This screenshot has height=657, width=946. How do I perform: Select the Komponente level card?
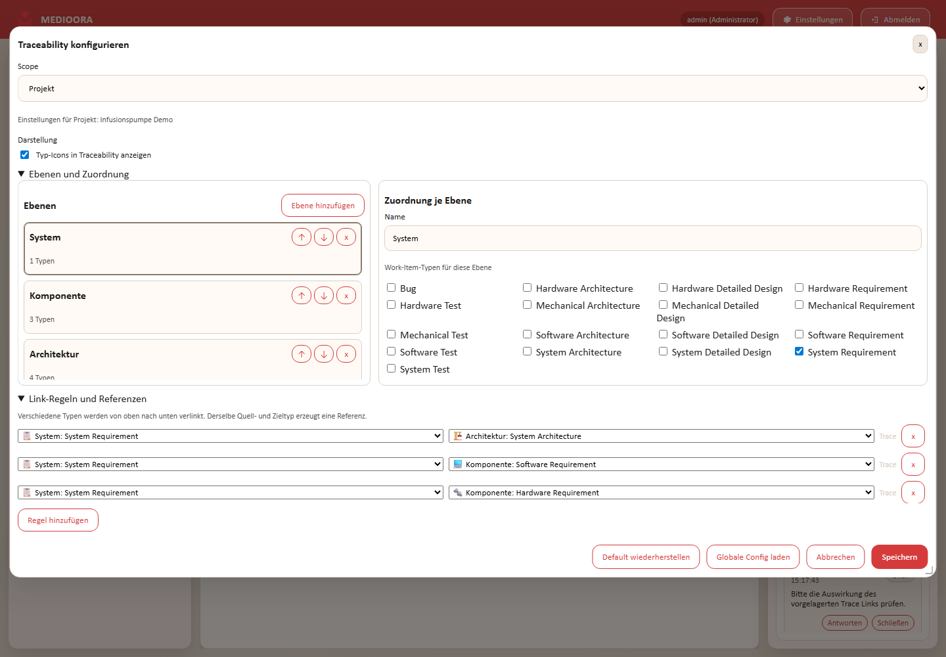coord(192,307)
